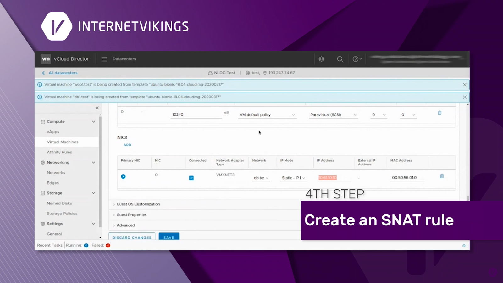Click the location pin beside 193.247.74.67
Image resolution: width=503 pixels, height=283 pixels.
click(265, 73)
